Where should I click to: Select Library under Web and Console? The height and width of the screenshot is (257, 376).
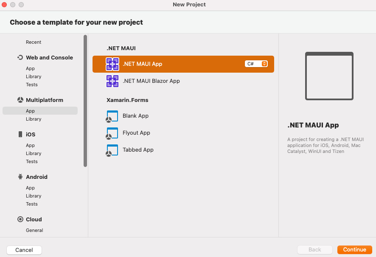[x=34, y=76]
